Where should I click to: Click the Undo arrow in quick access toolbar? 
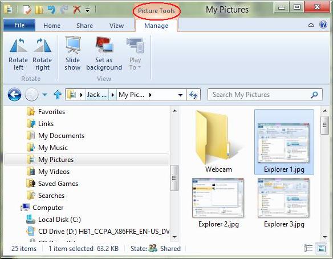pos(52,10)
